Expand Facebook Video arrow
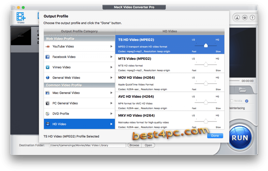Screen dimensions: 268x171 [x=111, y=57]
